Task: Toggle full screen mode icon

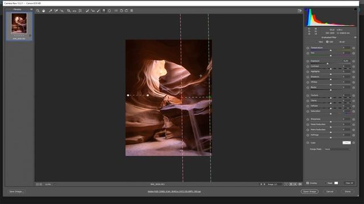Action: [300, 11]
